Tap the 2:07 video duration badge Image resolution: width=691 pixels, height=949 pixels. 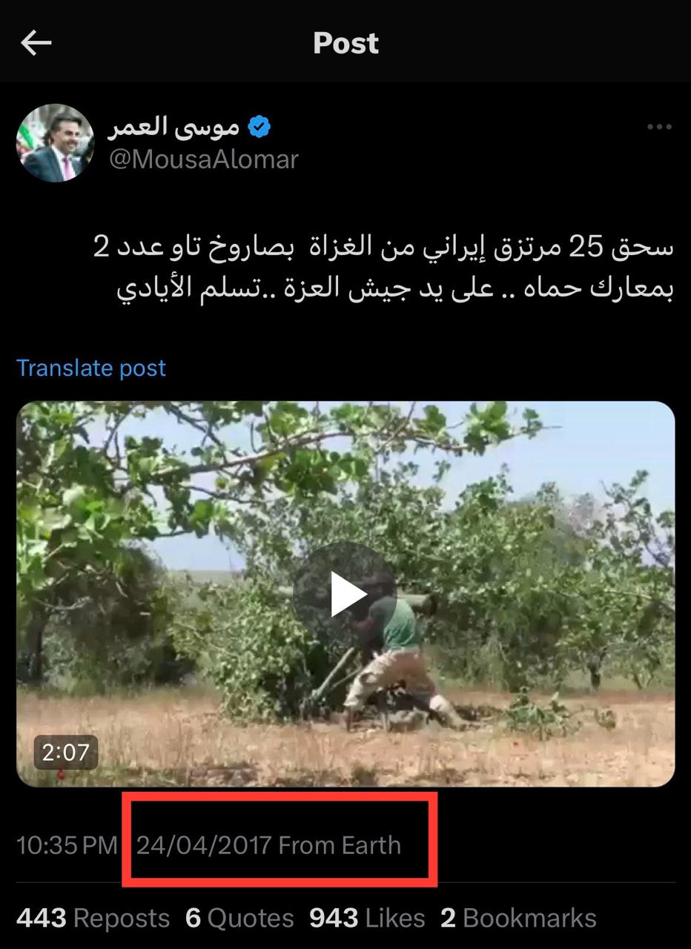point(65,753)
